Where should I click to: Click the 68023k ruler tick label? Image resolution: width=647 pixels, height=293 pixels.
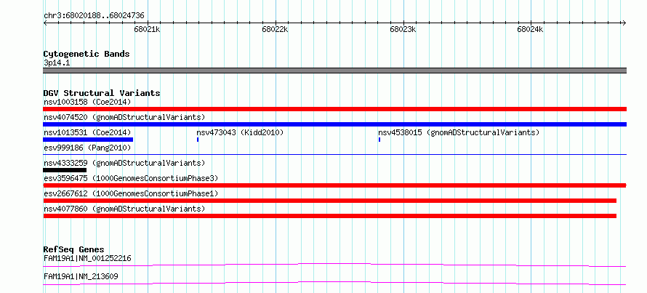tap(403, 29)
